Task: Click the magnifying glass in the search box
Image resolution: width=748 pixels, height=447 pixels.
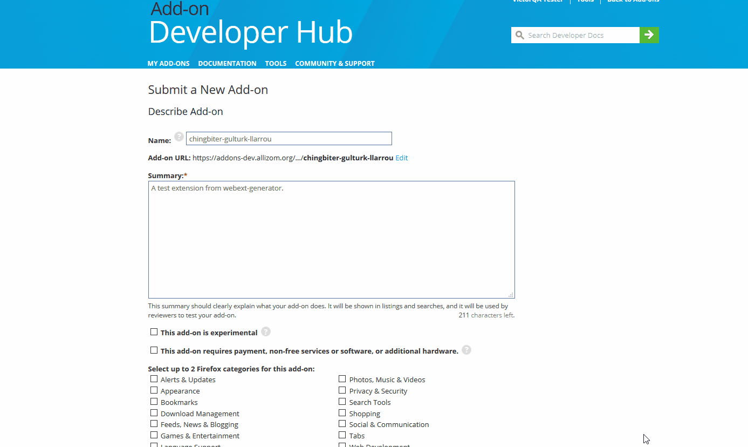Action: pyautogui.click(x=519, y=35)
